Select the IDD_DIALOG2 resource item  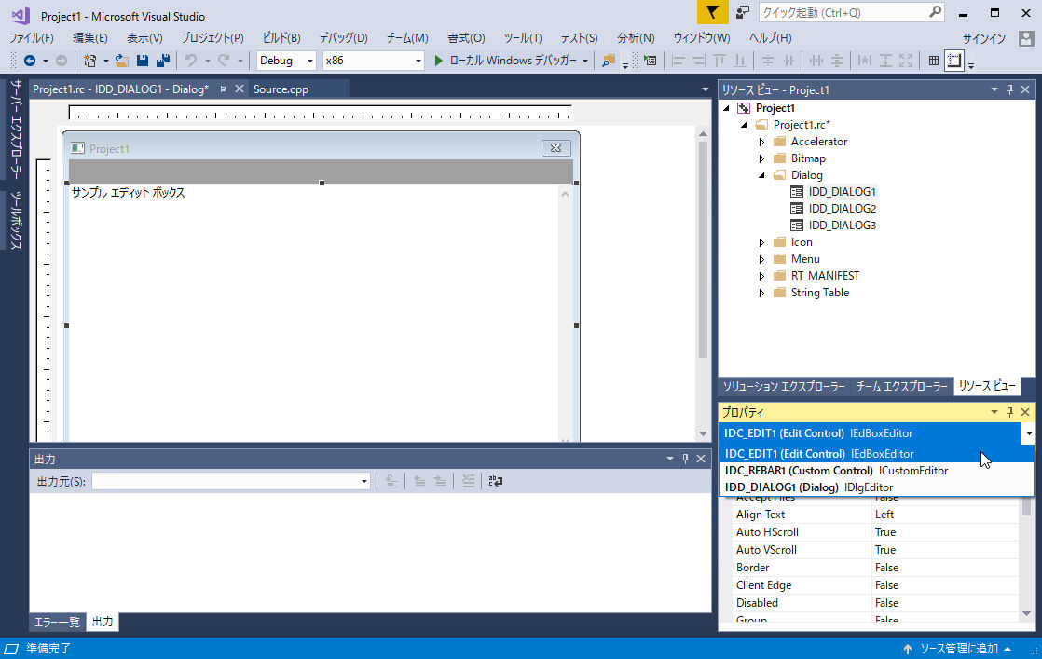tap(842, 209)
